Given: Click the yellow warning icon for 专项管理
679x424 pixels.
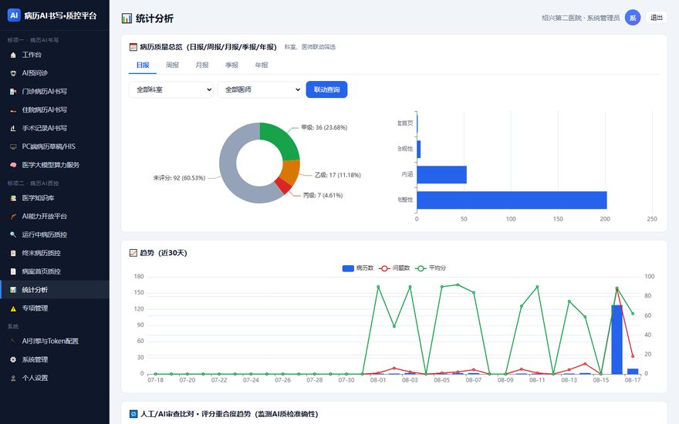Looking at the screenshot, I should [x=13, y=308].
